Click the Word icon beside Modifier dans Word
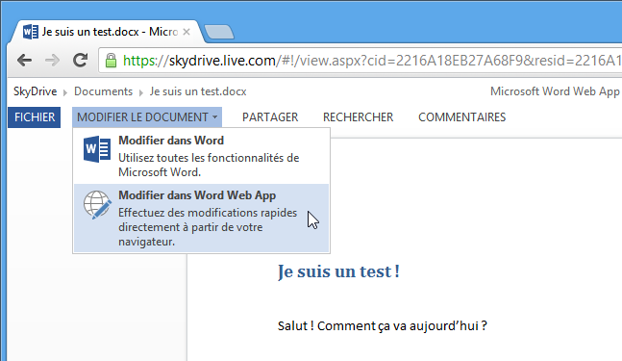Viewport: 622px width, 361px height. (x=97, y=149)
